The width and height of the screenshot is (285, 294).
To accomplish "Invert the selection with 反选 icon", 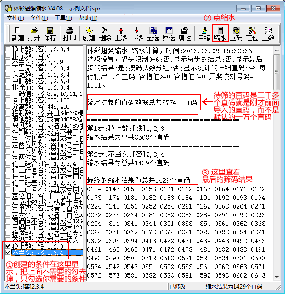I will (x=169, y=34).
